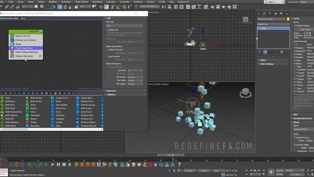Click the Rectangular Selection Region icon
Image resolution: width=314 pixels, height=177 pixels.
point(48,7)
